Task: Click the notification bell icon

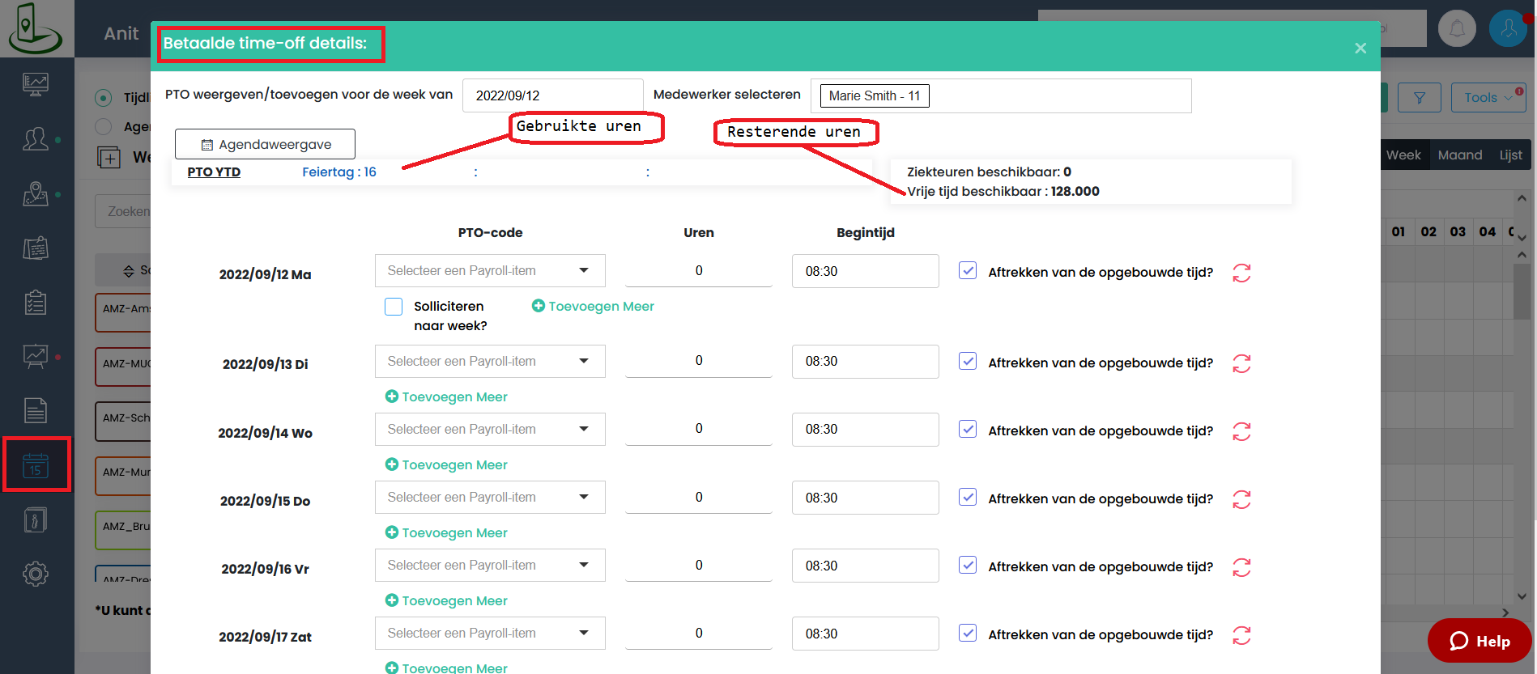Action: [1457, 29]
